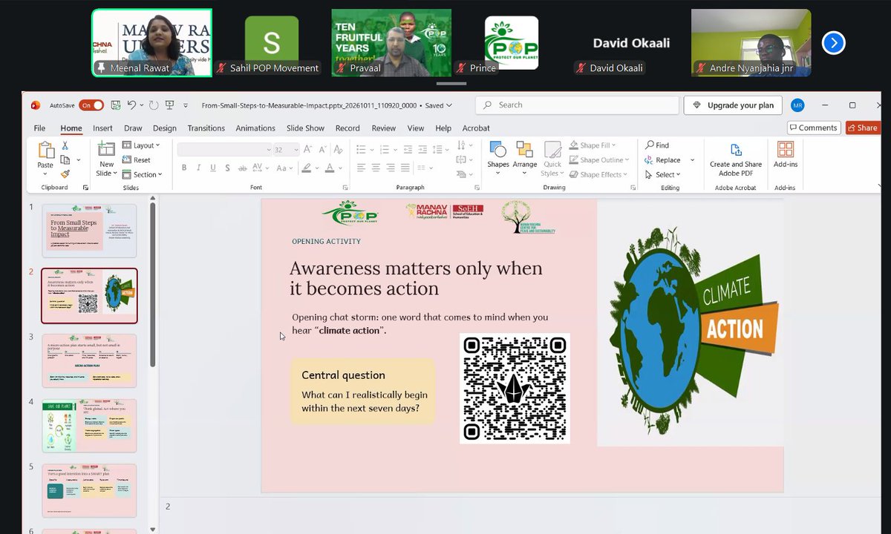Switch to the Slide Show tab
The width and height of the screenshot is (891, 534).
[x=305, y=128]
